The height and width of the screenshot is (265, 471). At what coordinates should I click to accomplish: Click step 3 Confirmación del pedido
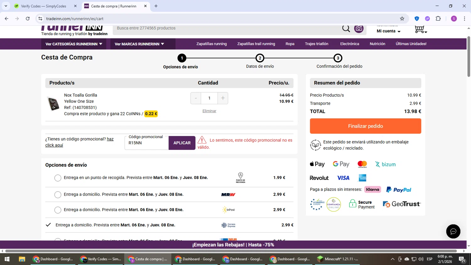pos(339,61)
